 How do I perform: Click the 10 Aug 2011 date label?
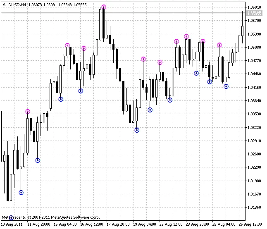click(x=13, y=224)
